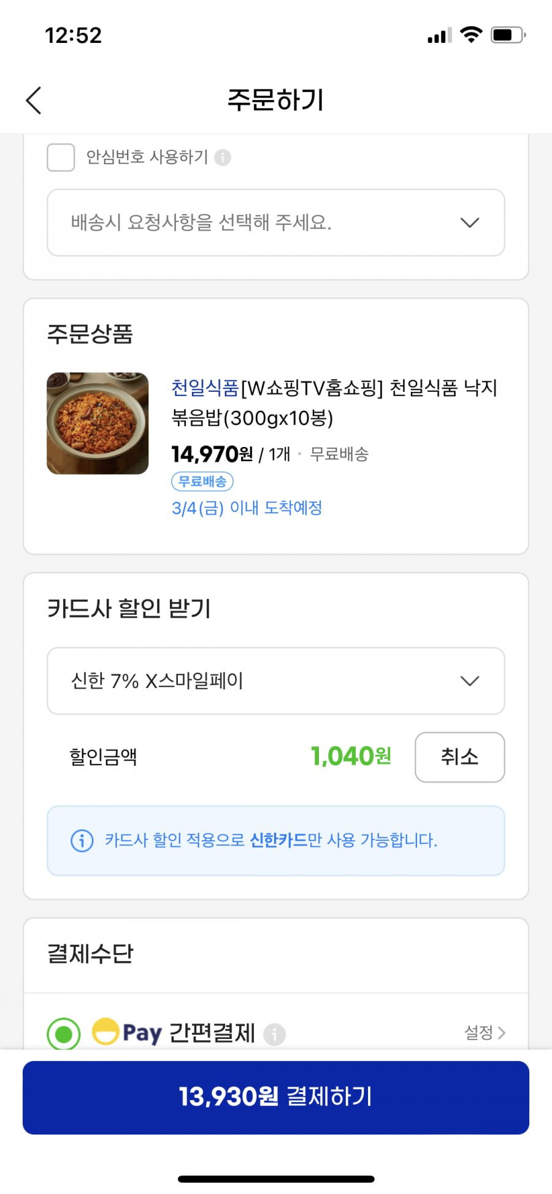
Task: Enable the 안심번호 사용하기 checkbox
Action: point(61,158)
